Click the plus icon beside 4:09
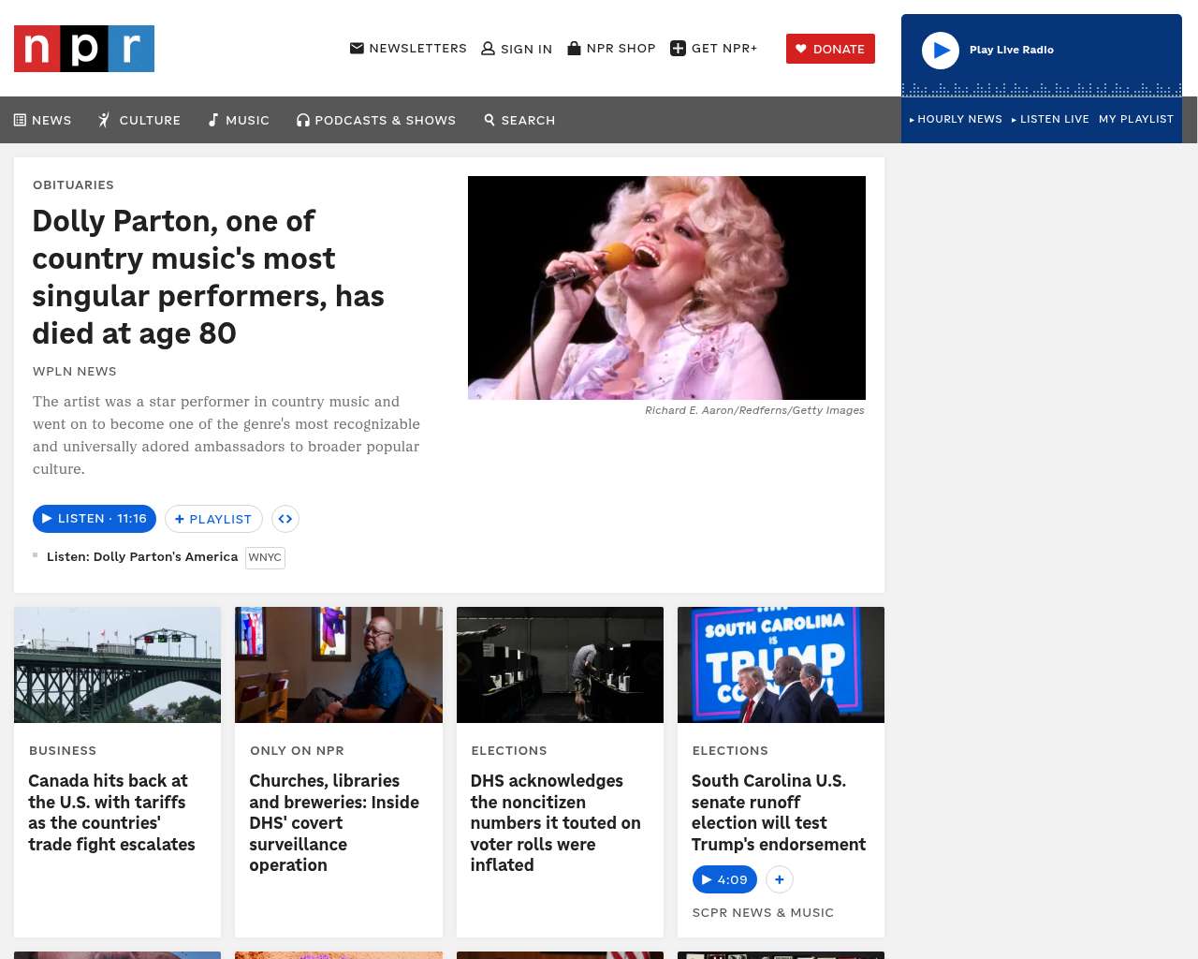 pos(780,879)
